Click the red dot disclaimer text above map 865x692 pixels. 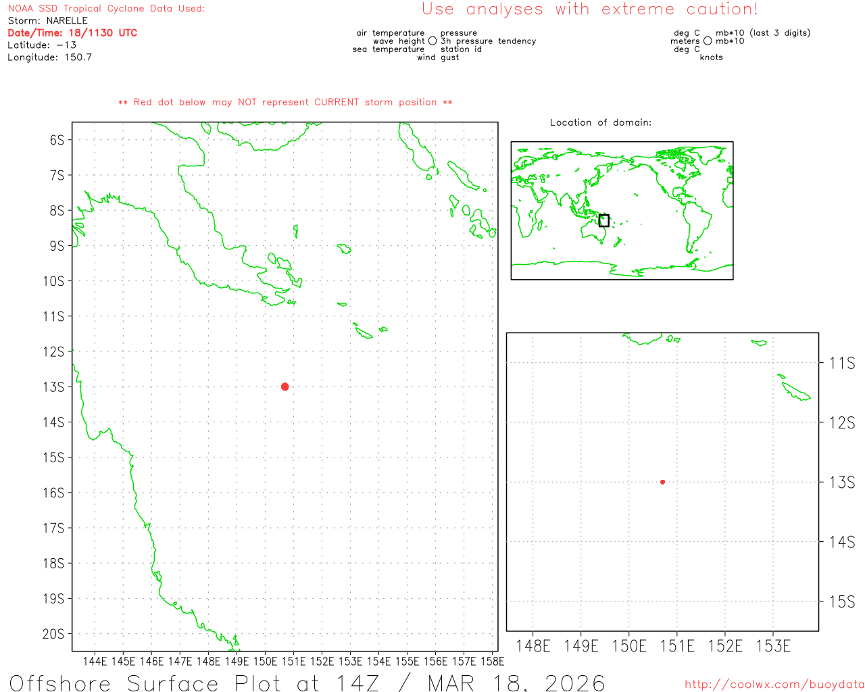point(285,103)
